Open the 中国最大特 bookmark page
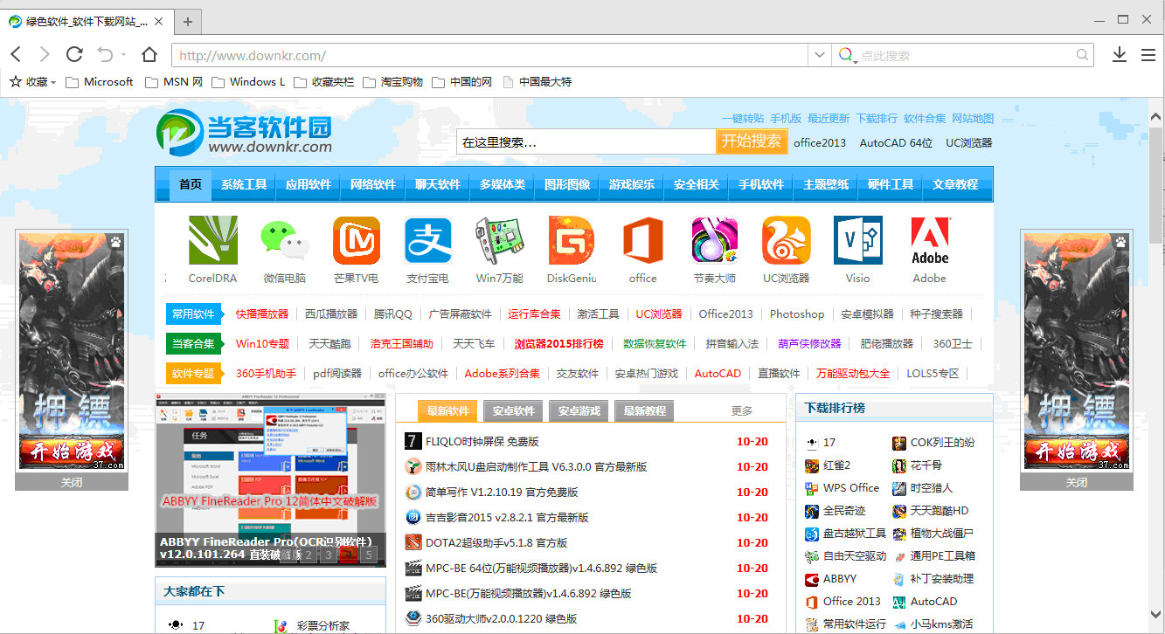The image size is (1165, 634). point(537,82)
